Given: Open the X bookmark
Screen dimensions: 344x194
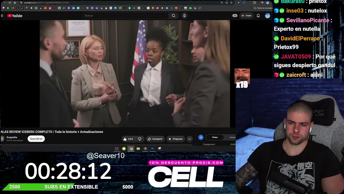Looking at the screenshot, I should tap(17, 8).
